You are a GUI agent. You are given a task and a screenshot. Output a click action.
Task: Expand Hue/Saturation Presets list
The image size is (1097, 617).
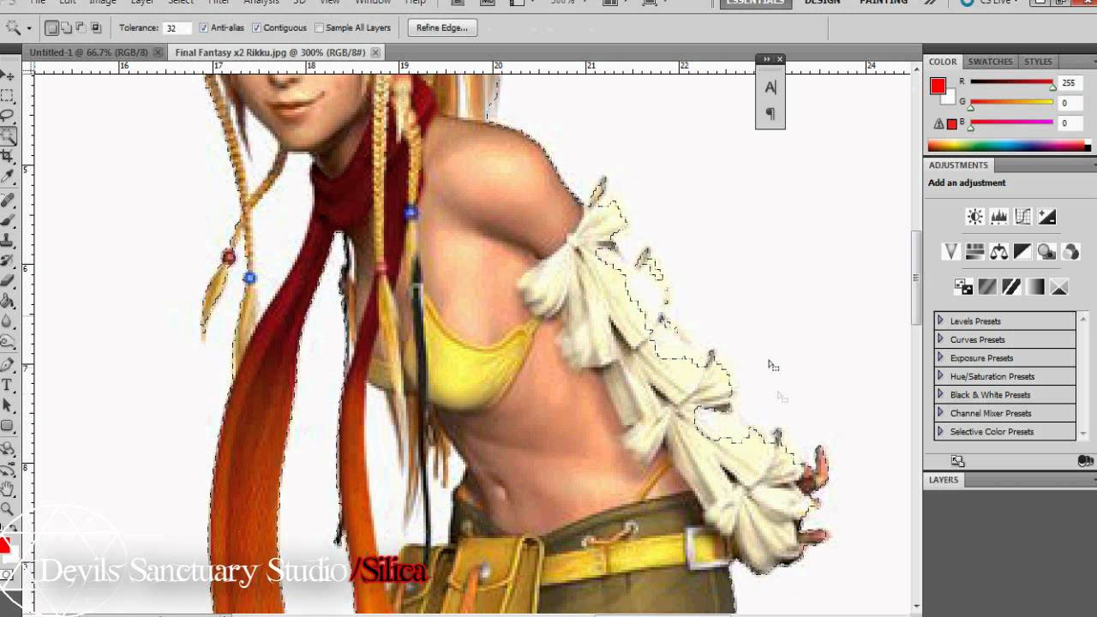tap(940, 376)
